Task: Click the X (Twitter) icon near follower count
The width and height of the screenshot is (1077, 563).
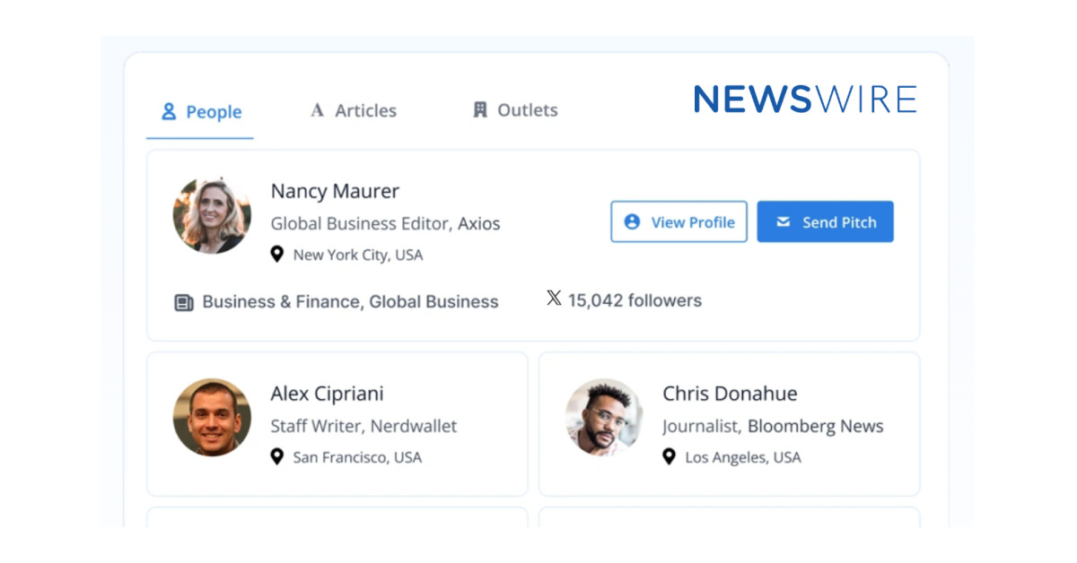Action: click(555, 299)
